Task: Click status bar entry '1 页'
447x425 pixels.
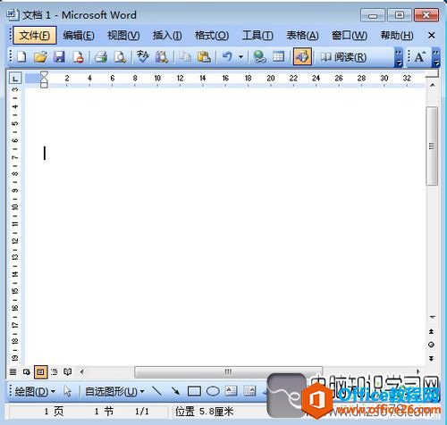Action: tap(54, 412)
